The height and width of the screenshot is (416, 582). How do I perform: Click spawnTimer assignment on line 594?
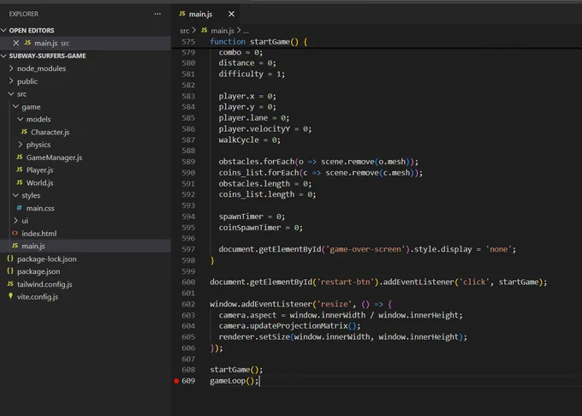click(252, 217)
